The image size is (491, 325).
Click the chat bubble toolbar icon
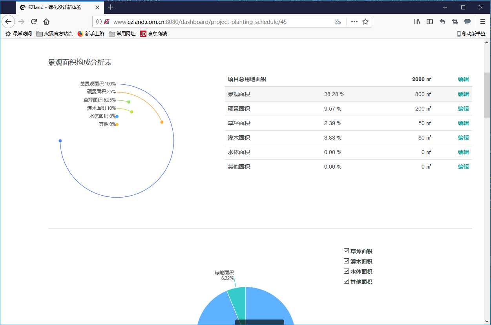pos(467,22)
